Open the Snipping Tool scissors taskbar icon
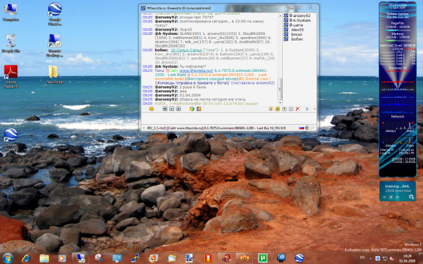This screenshot has height=264, width=423. pyautogui.click(x=98, y=258)
